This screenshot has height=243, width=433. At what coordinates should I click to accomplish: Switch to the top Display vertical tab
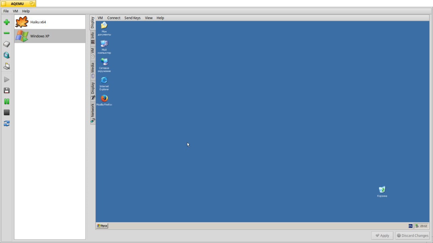[x=93, y=23]
